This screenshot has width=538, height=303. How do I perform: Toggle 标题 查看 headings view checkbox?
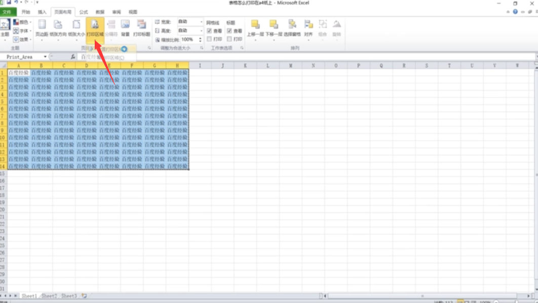(x=229, y=31)
